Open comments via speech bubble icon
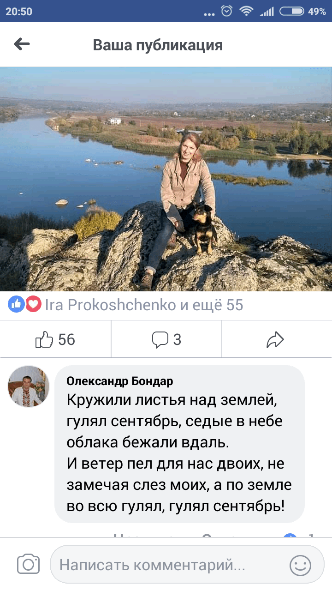The image size is (332, 591). (x=160, y=340)
